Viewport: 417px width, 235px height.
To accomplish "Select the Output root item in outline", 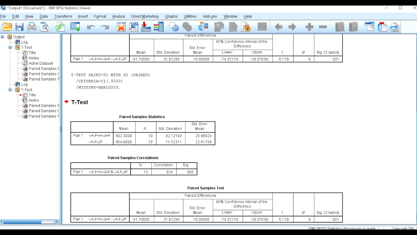I will pos(19,37).
